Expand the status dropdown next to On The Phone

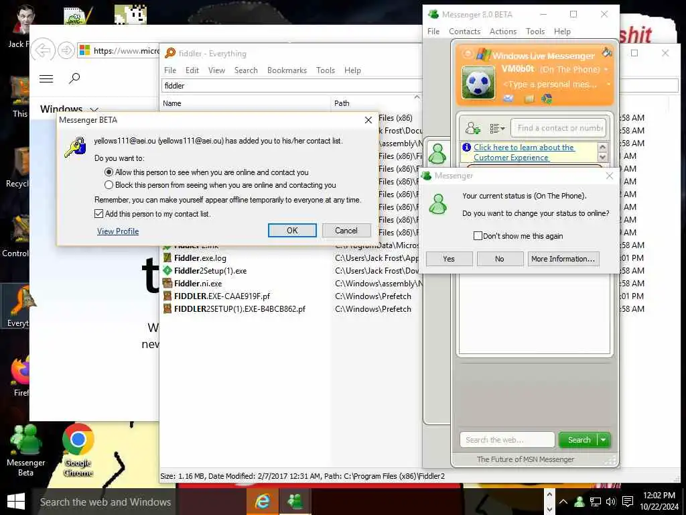pos(606,69)
